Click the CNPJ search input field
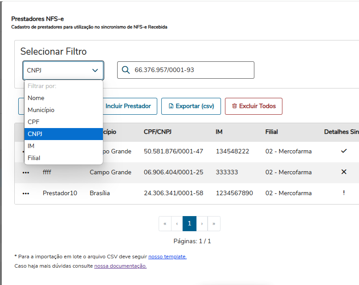The width and height of the screenshot is (359, 285). (x=192, y=70)
